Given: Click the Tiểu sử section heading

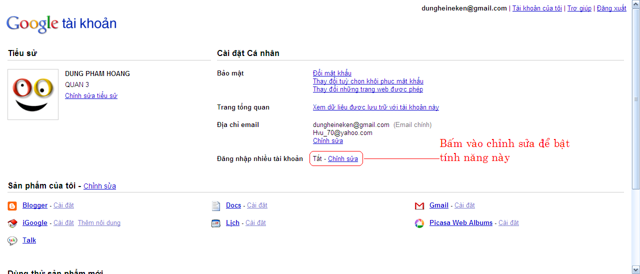Looking at the screenshot, I should pos(22,53).
